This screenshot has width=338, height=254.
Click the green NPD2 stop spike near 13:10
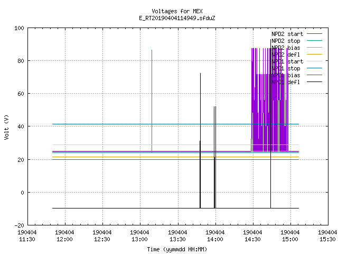click(x=152, y=101)
